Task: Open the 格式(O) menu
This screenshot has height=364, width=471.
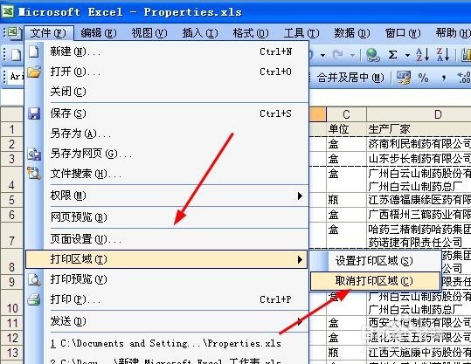Action: point(251,32)
